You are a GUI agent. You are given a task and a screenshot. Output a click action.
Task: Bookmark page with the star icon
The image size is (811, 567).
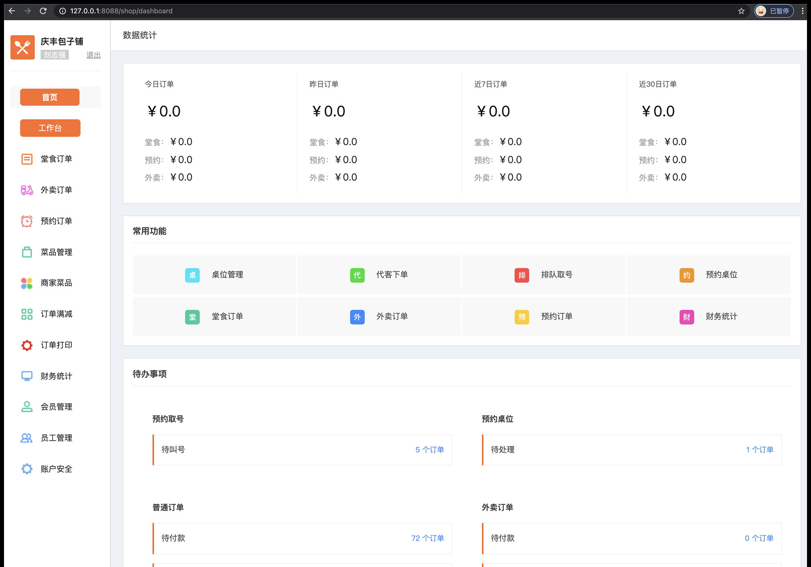[741, 11]
